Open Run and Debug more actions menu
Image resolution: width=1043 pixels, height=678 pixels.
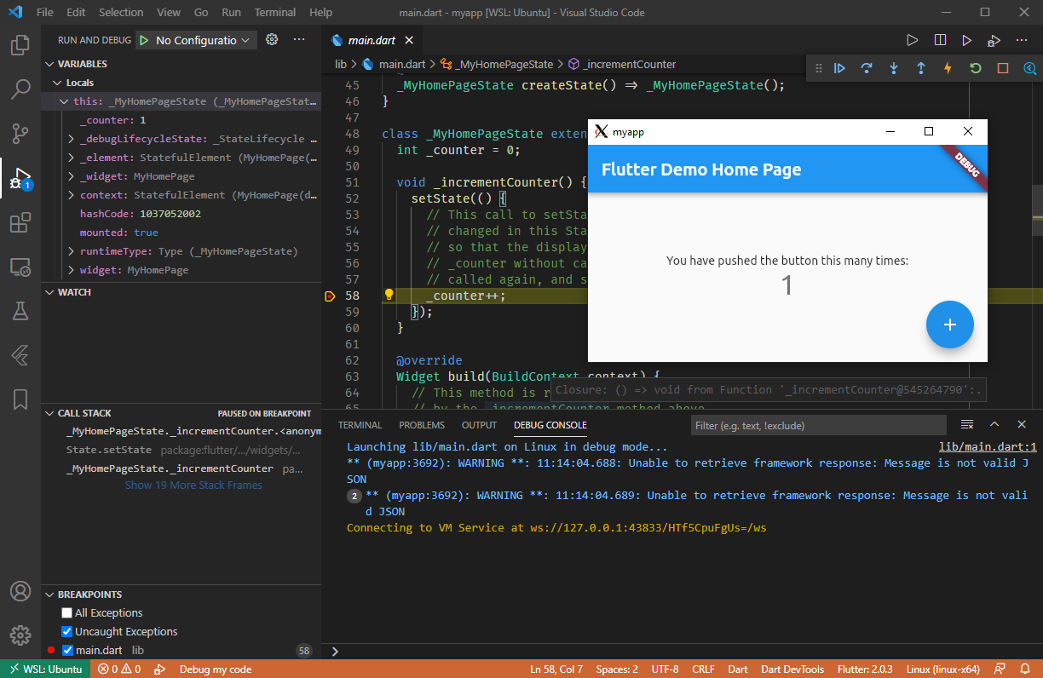pos(299,39)
